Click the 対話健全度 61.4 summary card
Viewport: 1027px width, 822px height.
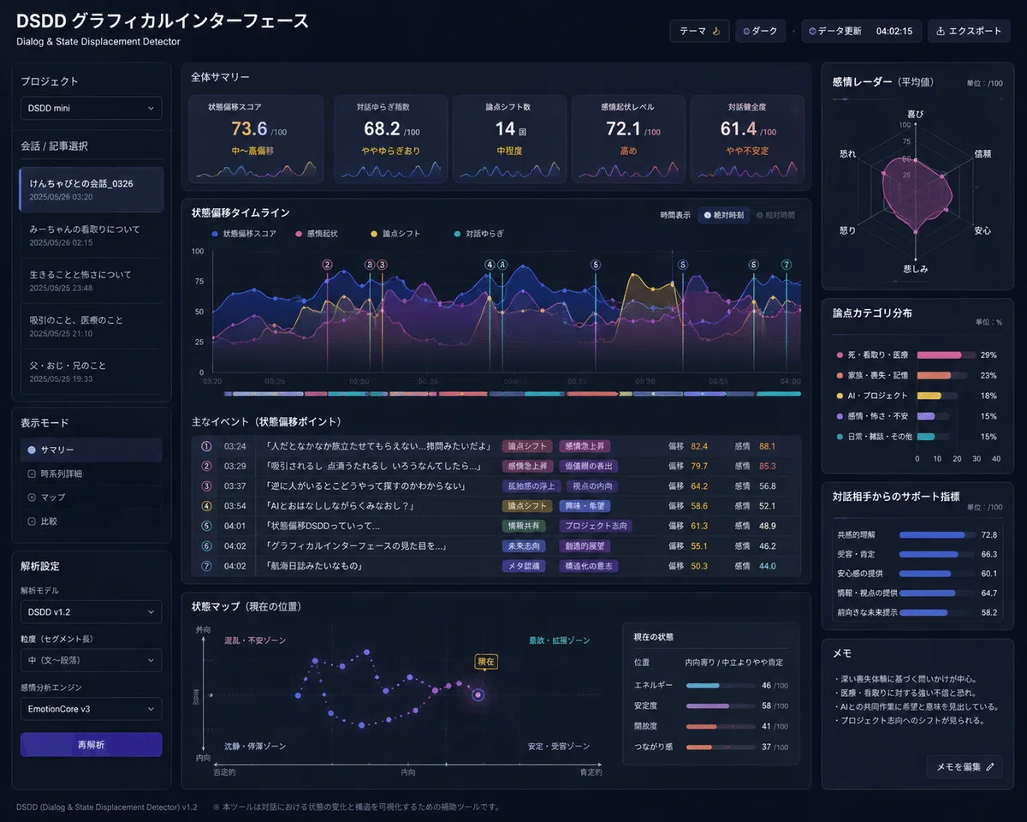click(x=746, y=139)
